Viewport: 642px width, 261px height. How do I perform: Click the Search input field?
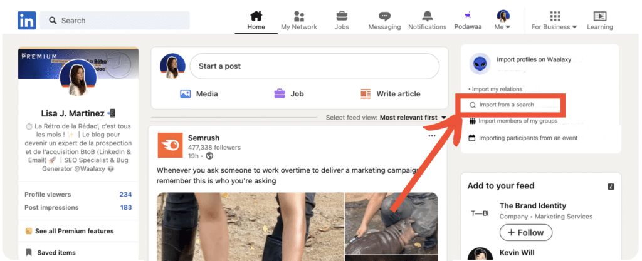pyautogui.click(x=115, y=21)
